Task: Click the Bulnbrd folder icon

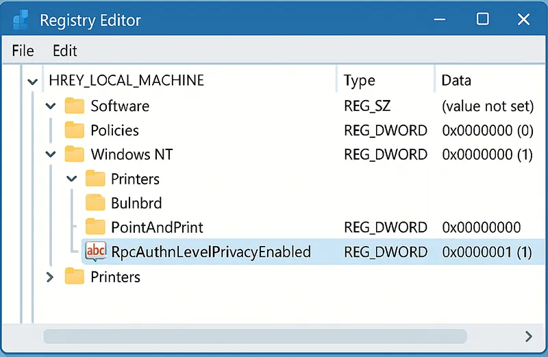Action: (x=95, y=203)
